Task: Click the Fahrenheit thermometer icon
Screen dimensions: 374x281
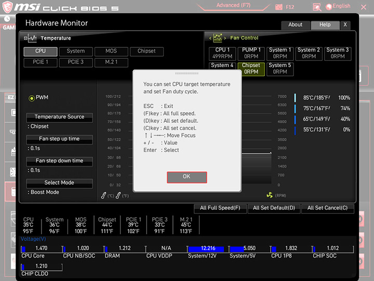Action: click(x=118, y=196)
